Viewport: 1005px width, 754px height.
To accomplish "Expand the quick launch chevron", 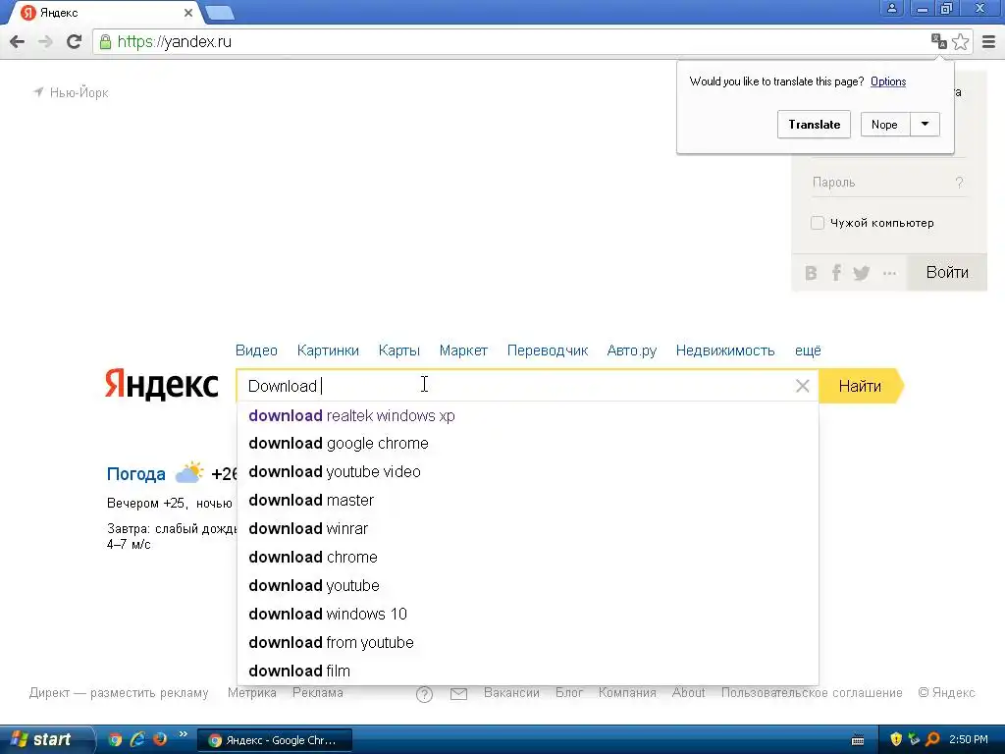I will point(184,734).
